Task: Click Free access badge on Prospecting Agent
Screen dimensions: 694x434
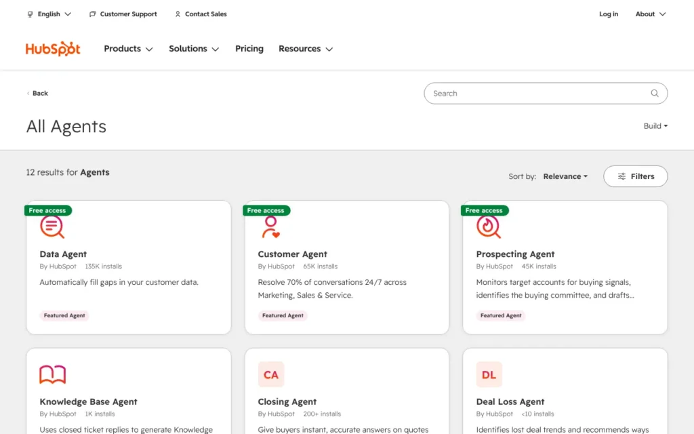Action: (x=484, y=210)
